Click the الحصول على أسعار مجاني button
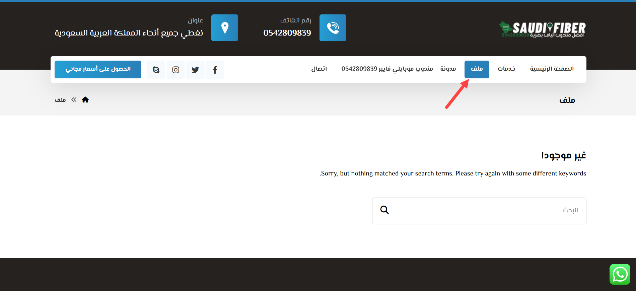The height and width of the screenshot is (291, 636). 98,69
